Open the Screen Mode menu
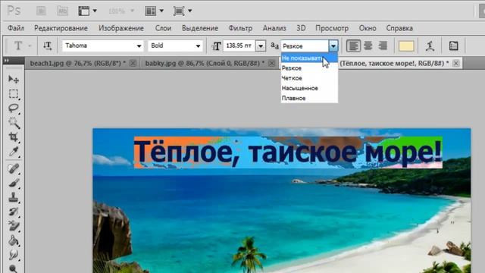The width and height of the screenshot is (485, 273). [x=183, y=11]
